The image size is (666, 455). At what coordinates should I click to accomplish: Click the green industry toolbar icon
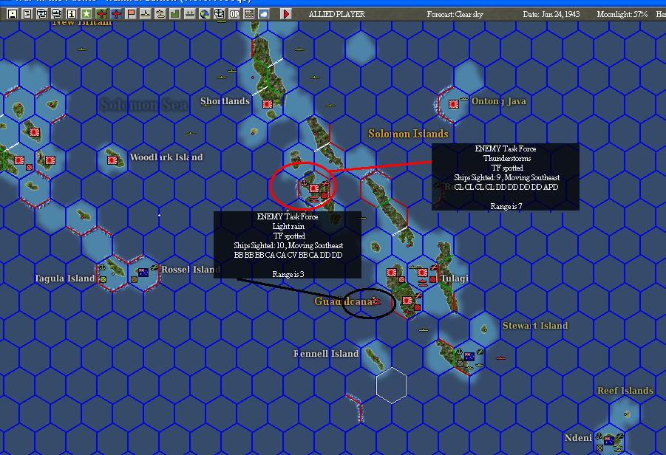pyautogui.click(x=175, y=14)
